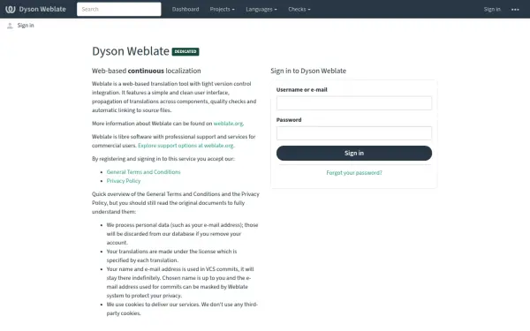Expand the Checks dropdown

[x=299, y=9]
